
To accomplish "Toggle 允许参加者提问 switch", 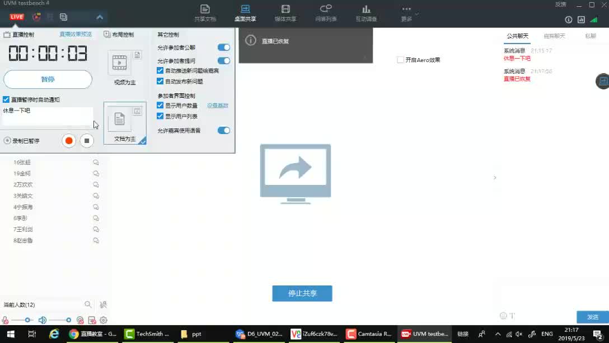I will pyautogui.click(x=224, y=61).
